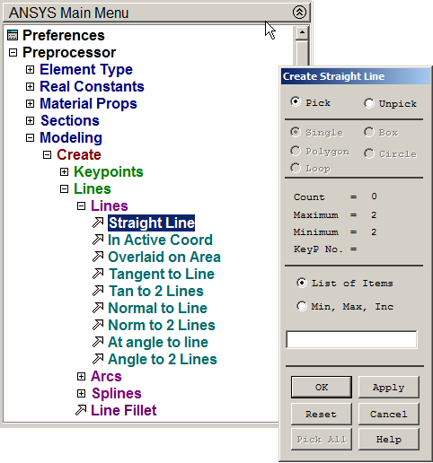Click the arrow icon beside In Active Coord
Image resolution: width=433 pixels, height=463 pixels.
[x=98, y=240]
